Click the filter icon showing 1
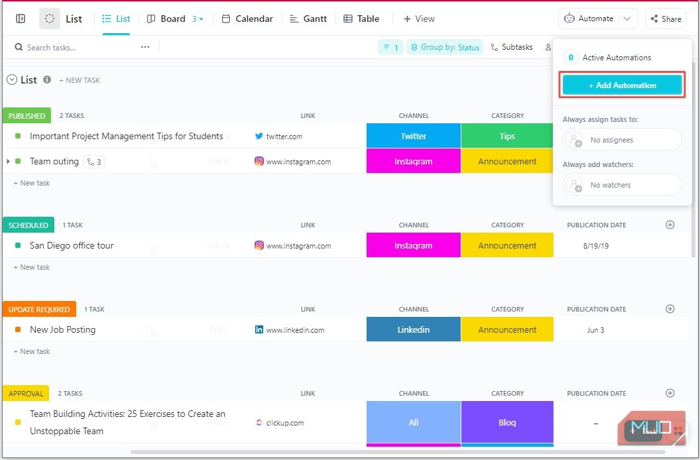The height and width of the screenshot is (460, 700). pos(390,47)
